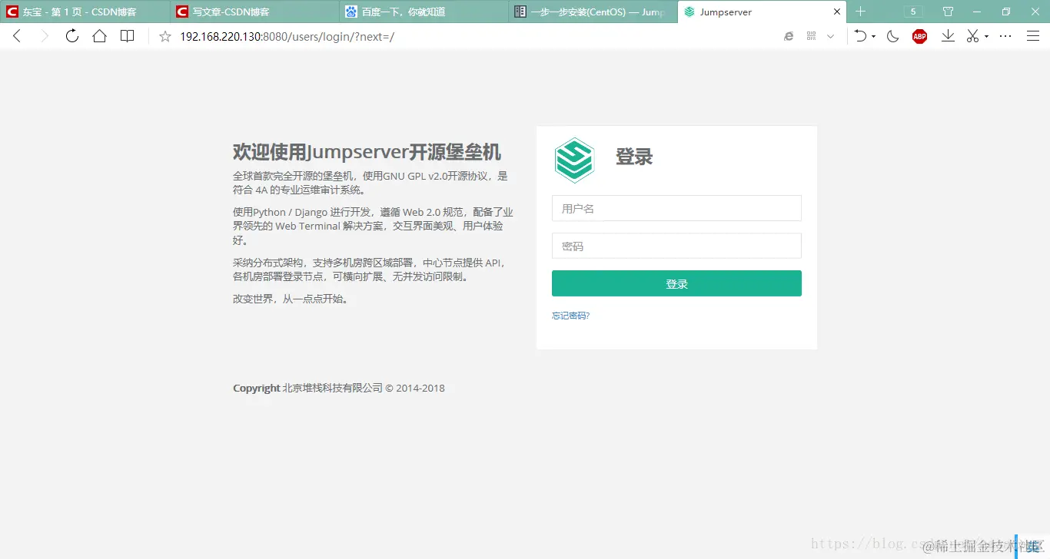Click the tab counter showing 5
The image size is (1050, 559).
pos(912,12)
